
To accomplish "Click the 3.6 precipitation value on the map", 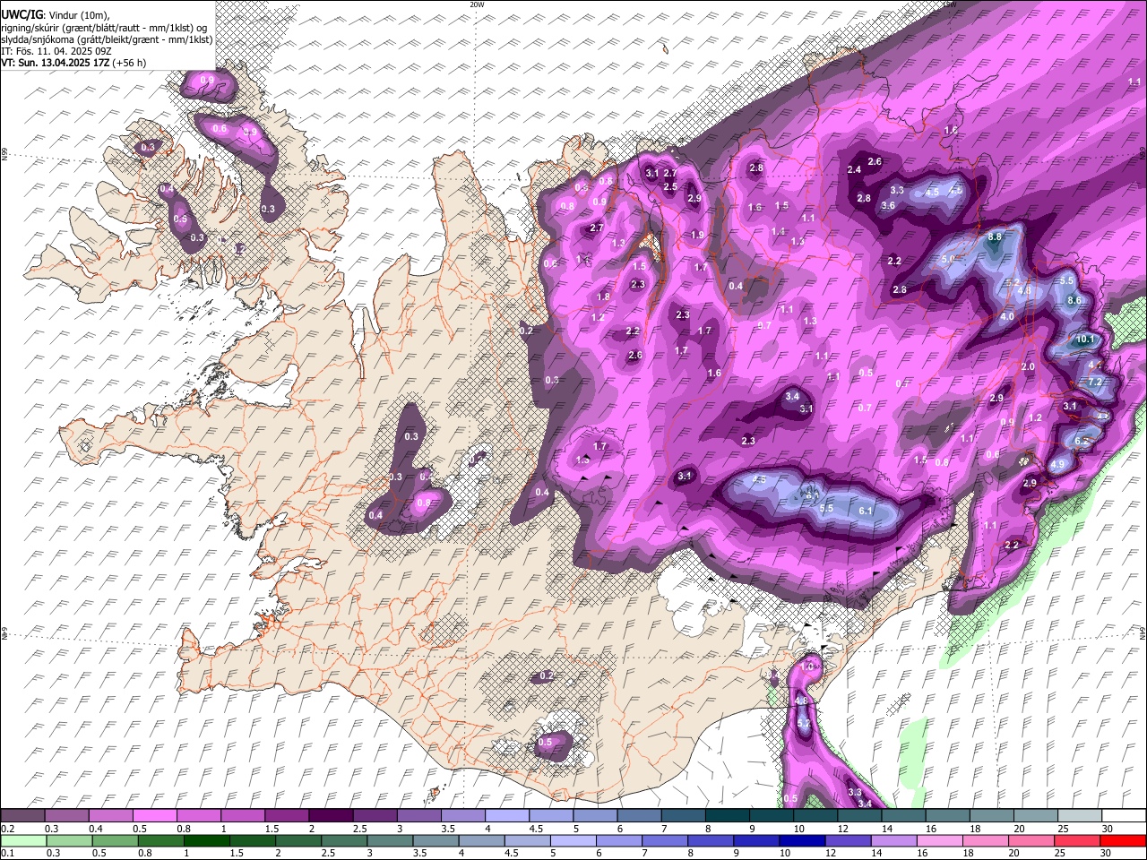I will (x=888, y=205).
